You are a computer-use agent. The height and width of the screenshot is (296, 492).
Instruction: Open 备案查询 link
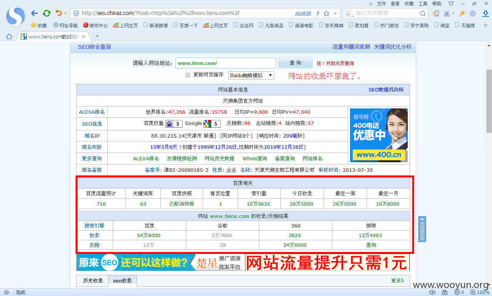point(285,158)
